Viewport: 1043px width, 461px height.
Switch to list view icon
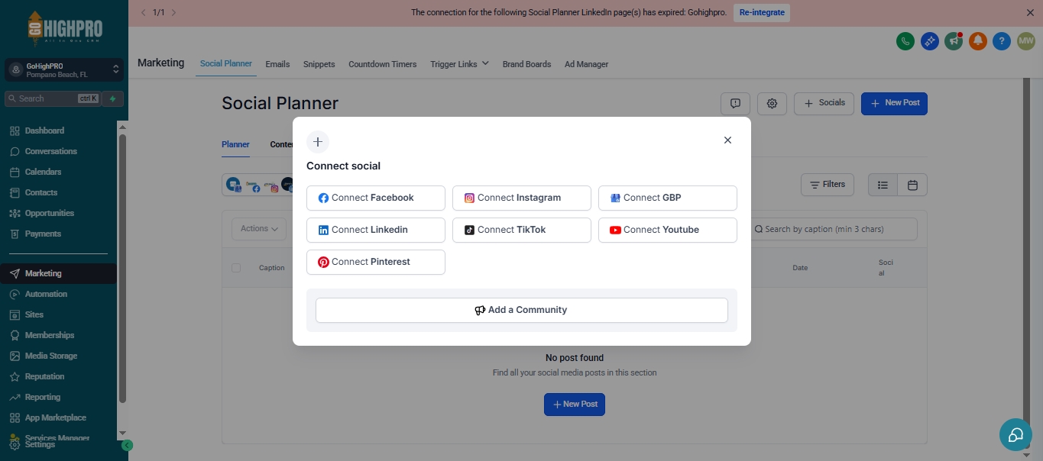pos(883,184)
